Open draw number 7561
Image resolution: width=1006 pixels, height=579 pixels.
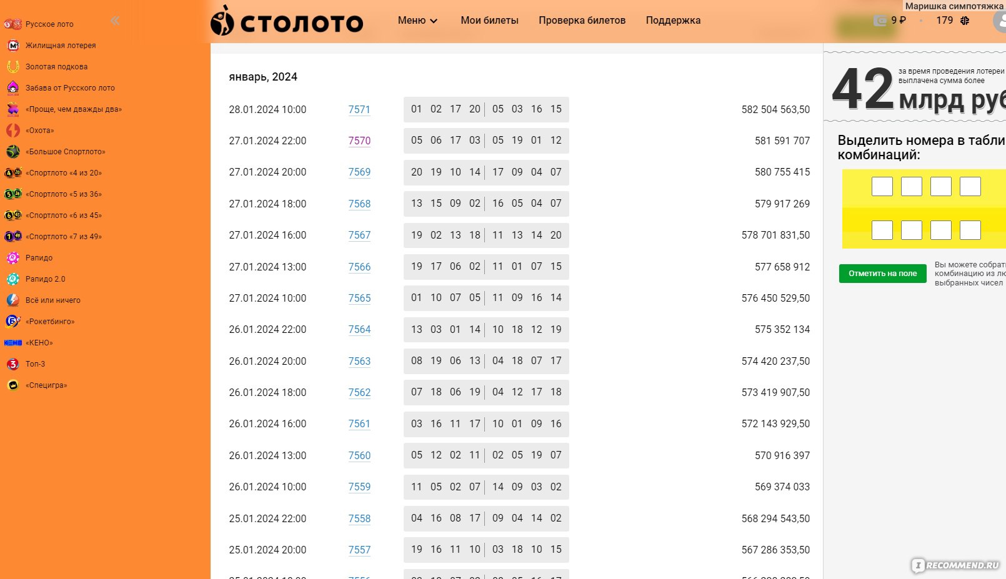pyautogui.click(x=359, y=424)
